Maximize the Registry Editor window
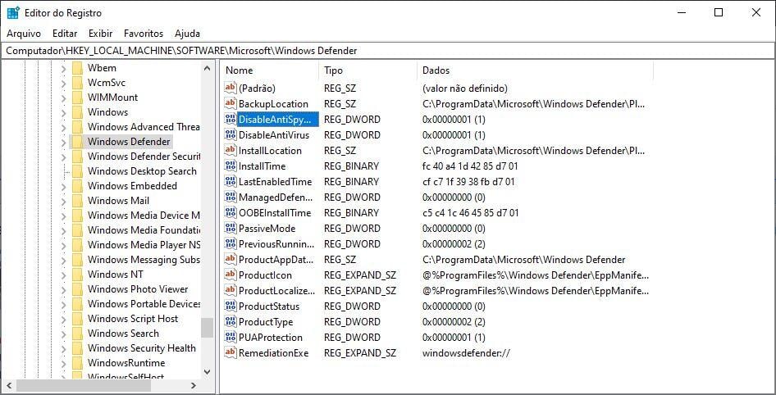 tap(719, 13)
